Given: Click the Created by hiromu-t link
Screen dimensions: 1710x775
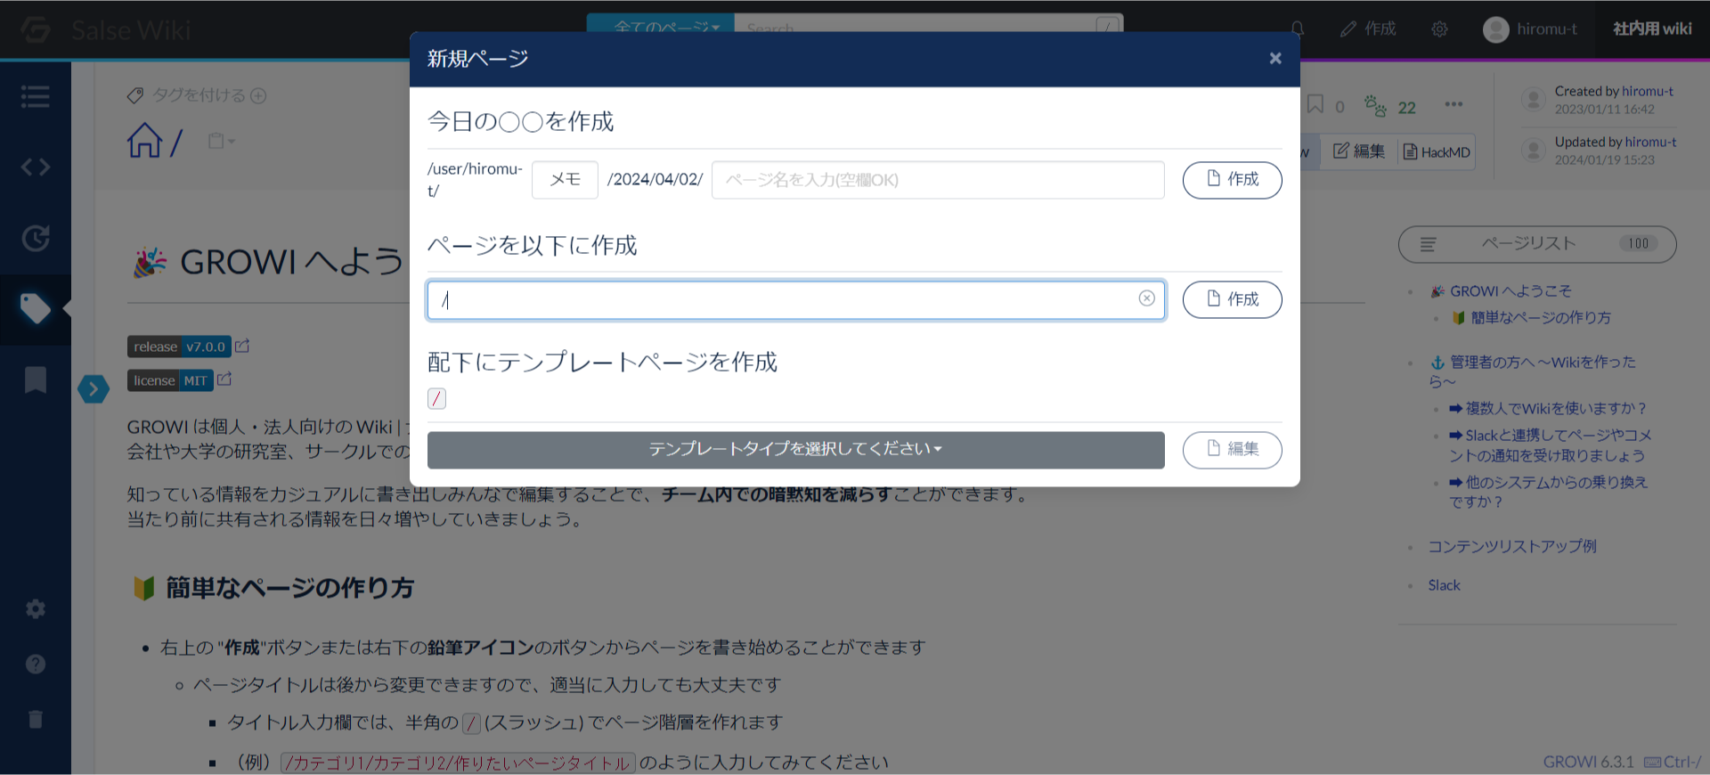Looking at the screenshot, I should [x=1647, y=91].
